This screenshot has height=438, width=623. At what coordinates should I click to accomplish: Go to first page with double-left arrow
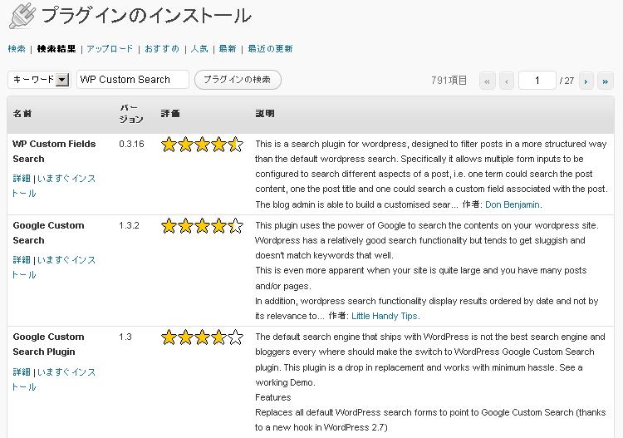(x=487, y=81)
